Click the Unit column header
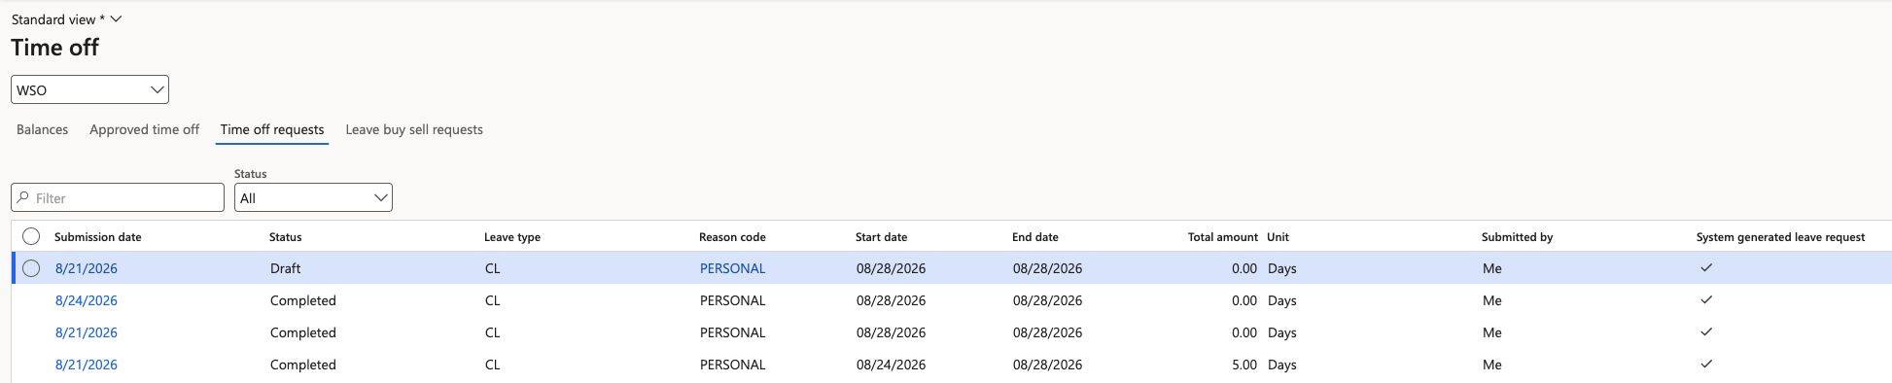Image resolution: width=1892 pixels, height=383 pixels. click(1278, 237)
